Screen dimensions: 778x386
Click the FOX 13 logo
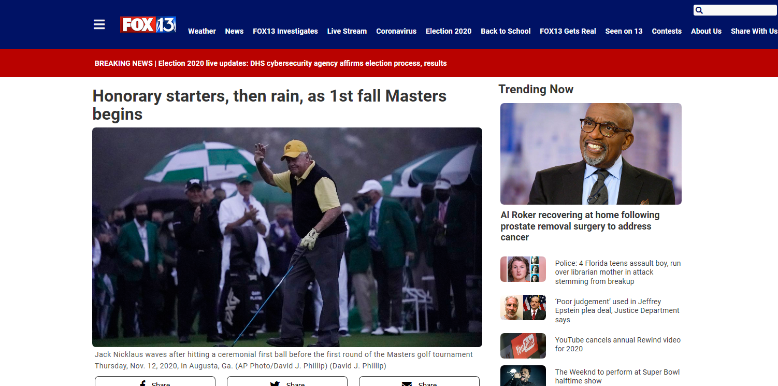coord(148,24)
